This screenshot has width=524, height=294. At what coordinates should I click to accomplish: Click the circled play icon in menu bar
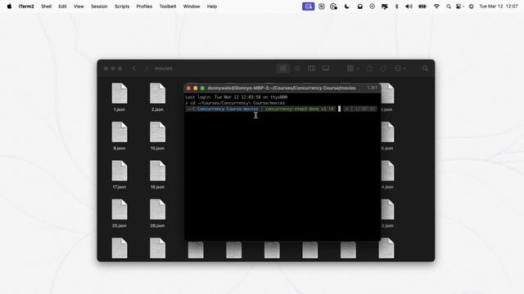pos(372,7)
